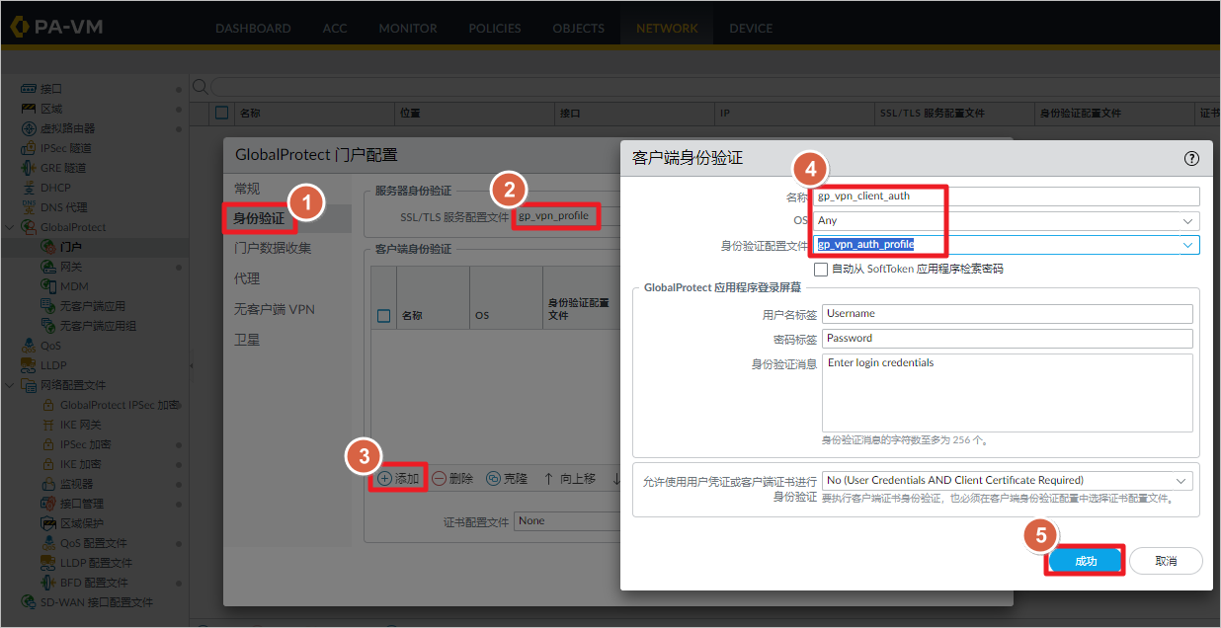Image resolution: width=1221 pixels, height=628 pixels.
Task: Select the GRE 隧道 sidebar icon
Action: click(x=29, y=168)
